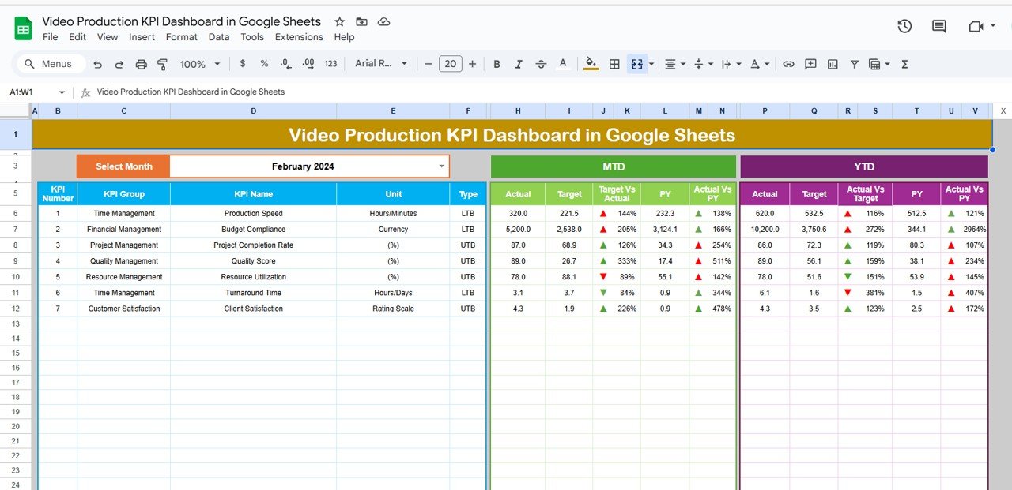Create a filter with funnel icon
Image resolution: width=1012 pixels, height=490 pixels.
[x=854, y=64]
